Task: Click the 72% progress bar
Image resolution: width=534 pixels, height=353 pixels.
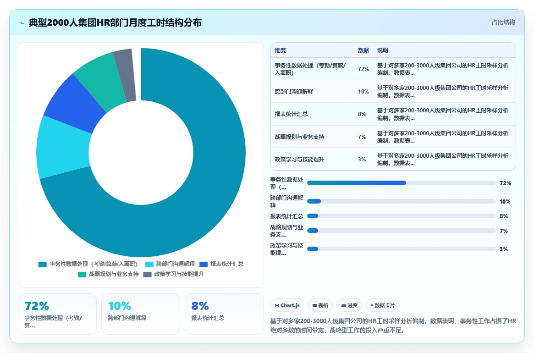Action: tap(401, 183)
